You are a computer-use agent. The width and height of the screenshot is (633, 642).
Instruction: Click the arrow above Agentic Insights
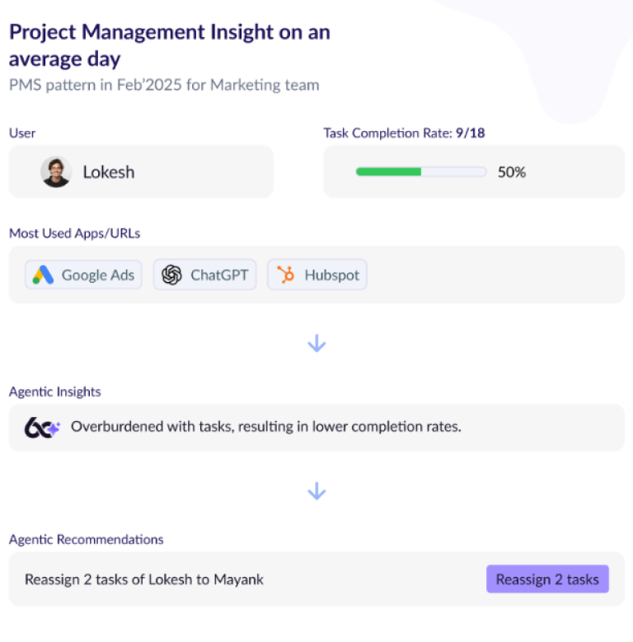[x=316, y=344]
